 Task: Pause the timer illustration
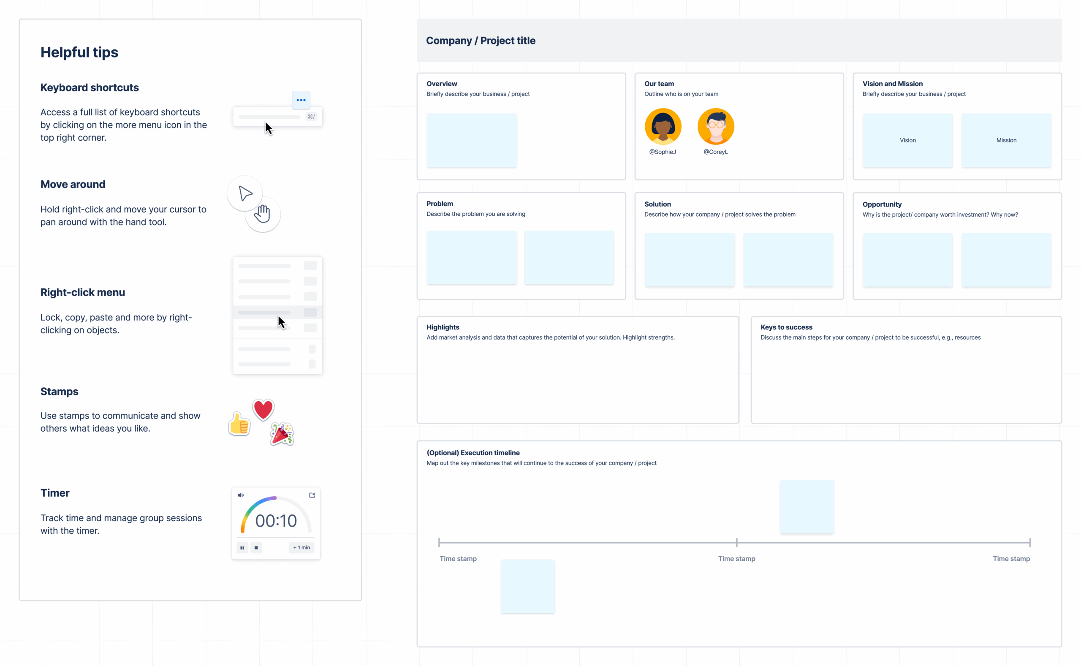[242, 547]
